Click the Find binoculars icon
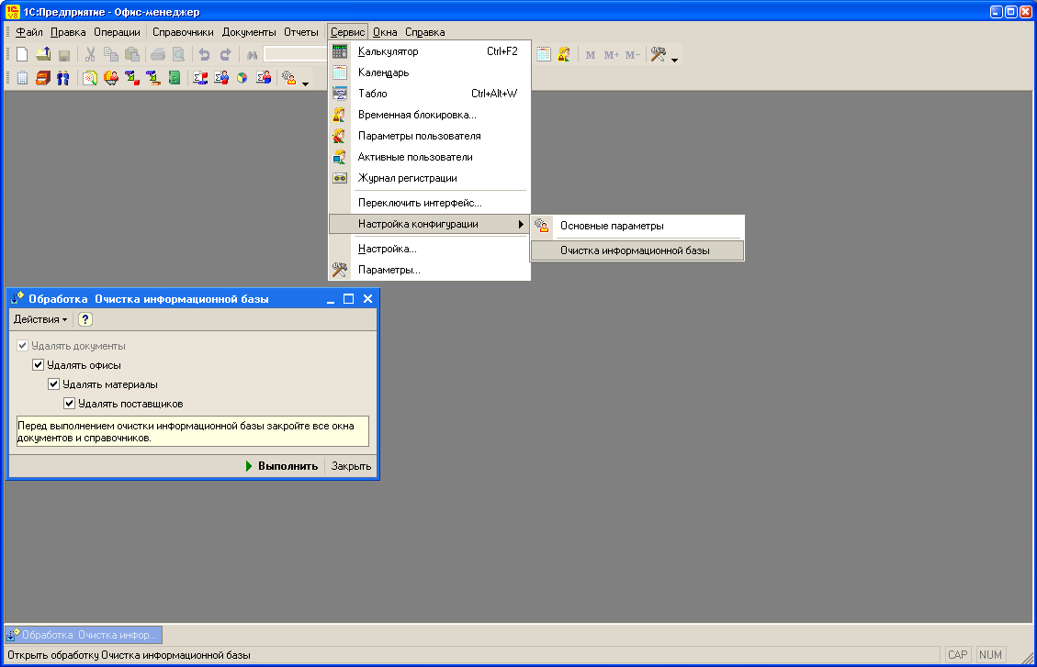 (x=252, y=55)
